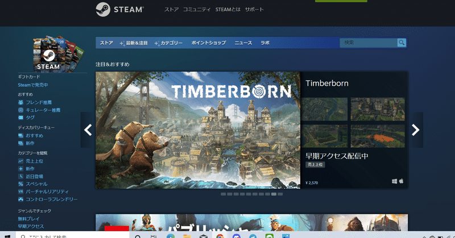455x238 pixels.
Task: Click the VR icon for バーチャルリアリティ
Action: point(20,191)
